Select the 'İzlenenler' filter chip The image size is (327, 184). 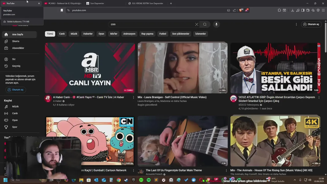pyautogui.click(x=201, y=34)
